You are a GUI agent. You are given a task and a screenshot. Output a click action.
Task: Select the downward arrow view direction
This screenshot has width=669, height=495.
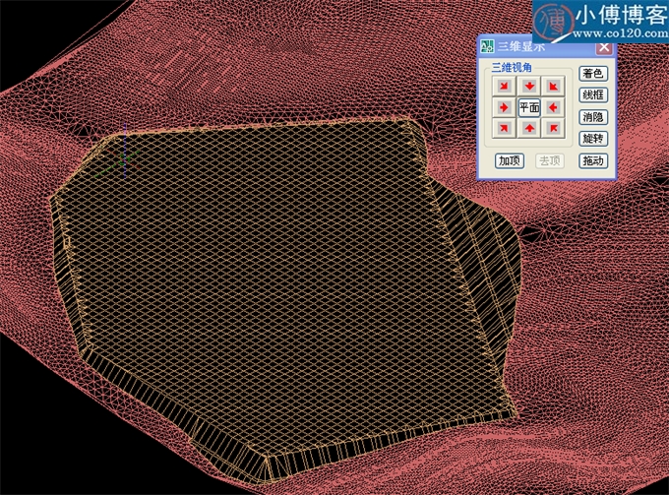pos(529,87)
